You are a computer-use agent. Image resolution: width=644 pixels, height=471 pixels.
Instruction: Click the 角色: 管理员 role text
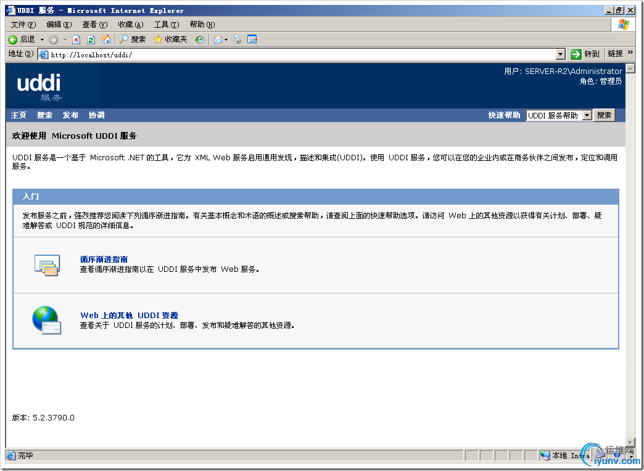pos(600,81)
